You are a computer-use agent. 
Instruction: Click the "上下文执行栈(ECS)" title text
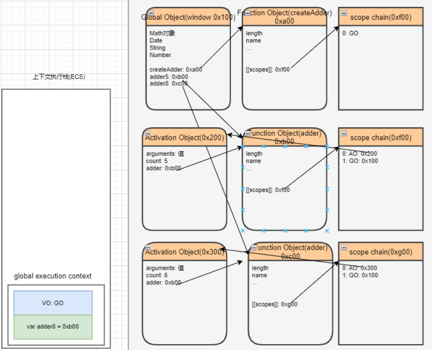point(59,77)
